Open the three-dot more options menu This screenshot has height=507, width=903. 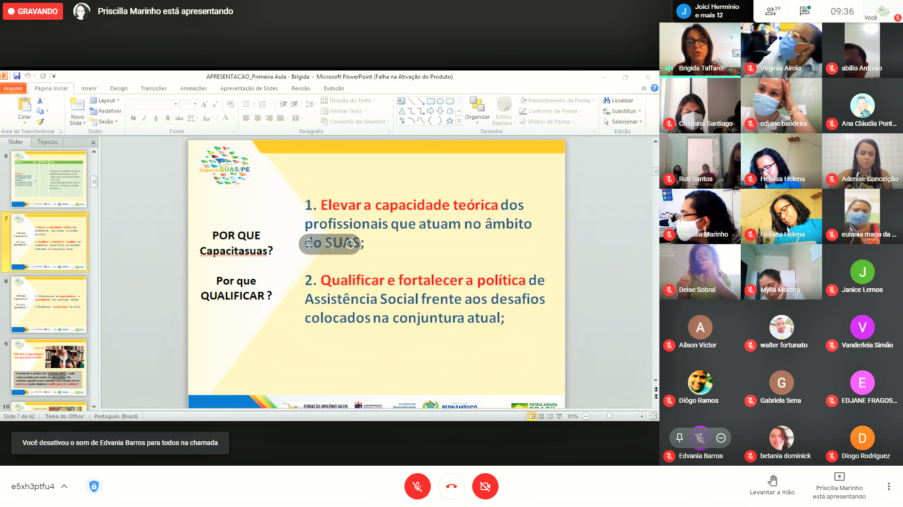tap(888, 486)
